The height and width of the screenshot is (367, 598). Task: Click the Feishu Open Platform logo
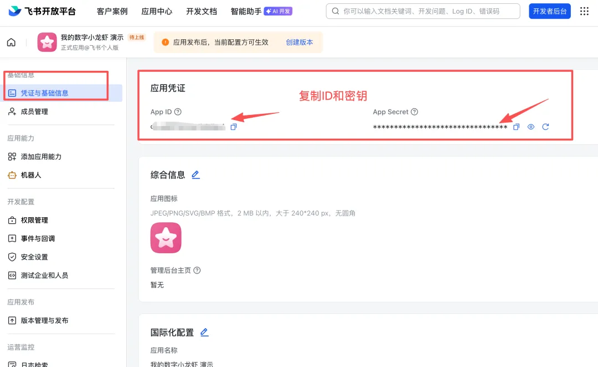(42, 11)
